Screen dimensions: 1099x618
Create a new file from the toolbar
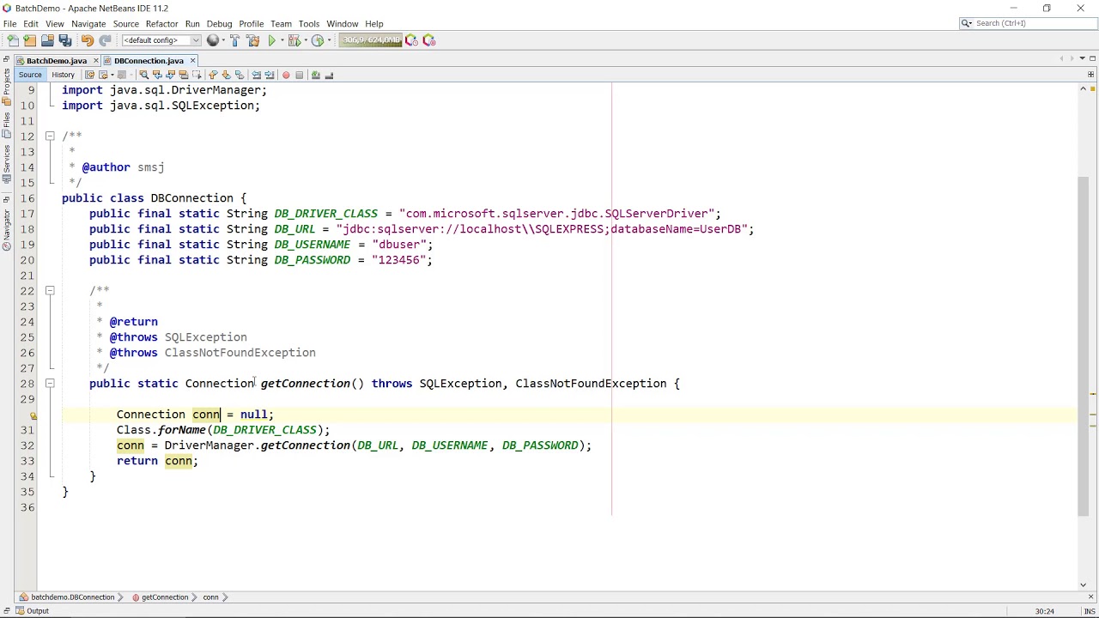point(13,40)
